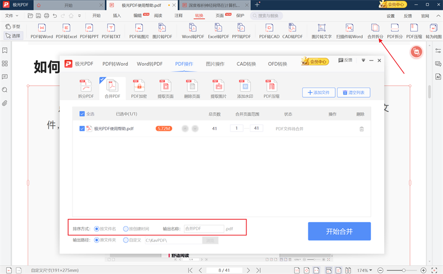
Task: Go to next page in status bar
Action: tap(248, 270)
